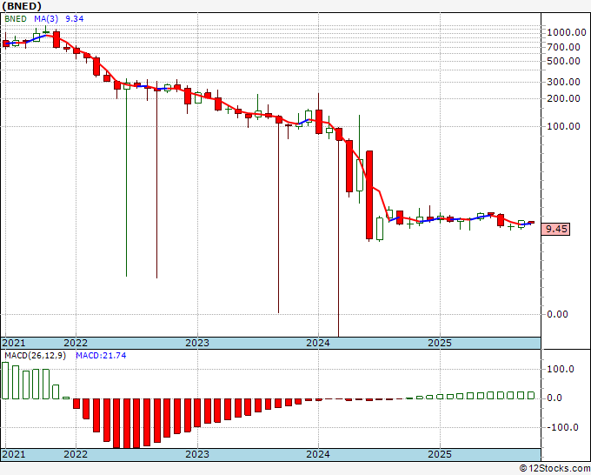The width and height of the screenshot is (591, 475).
Task: Click 2021 on the price chart timeline
Action: coord(14,343)
